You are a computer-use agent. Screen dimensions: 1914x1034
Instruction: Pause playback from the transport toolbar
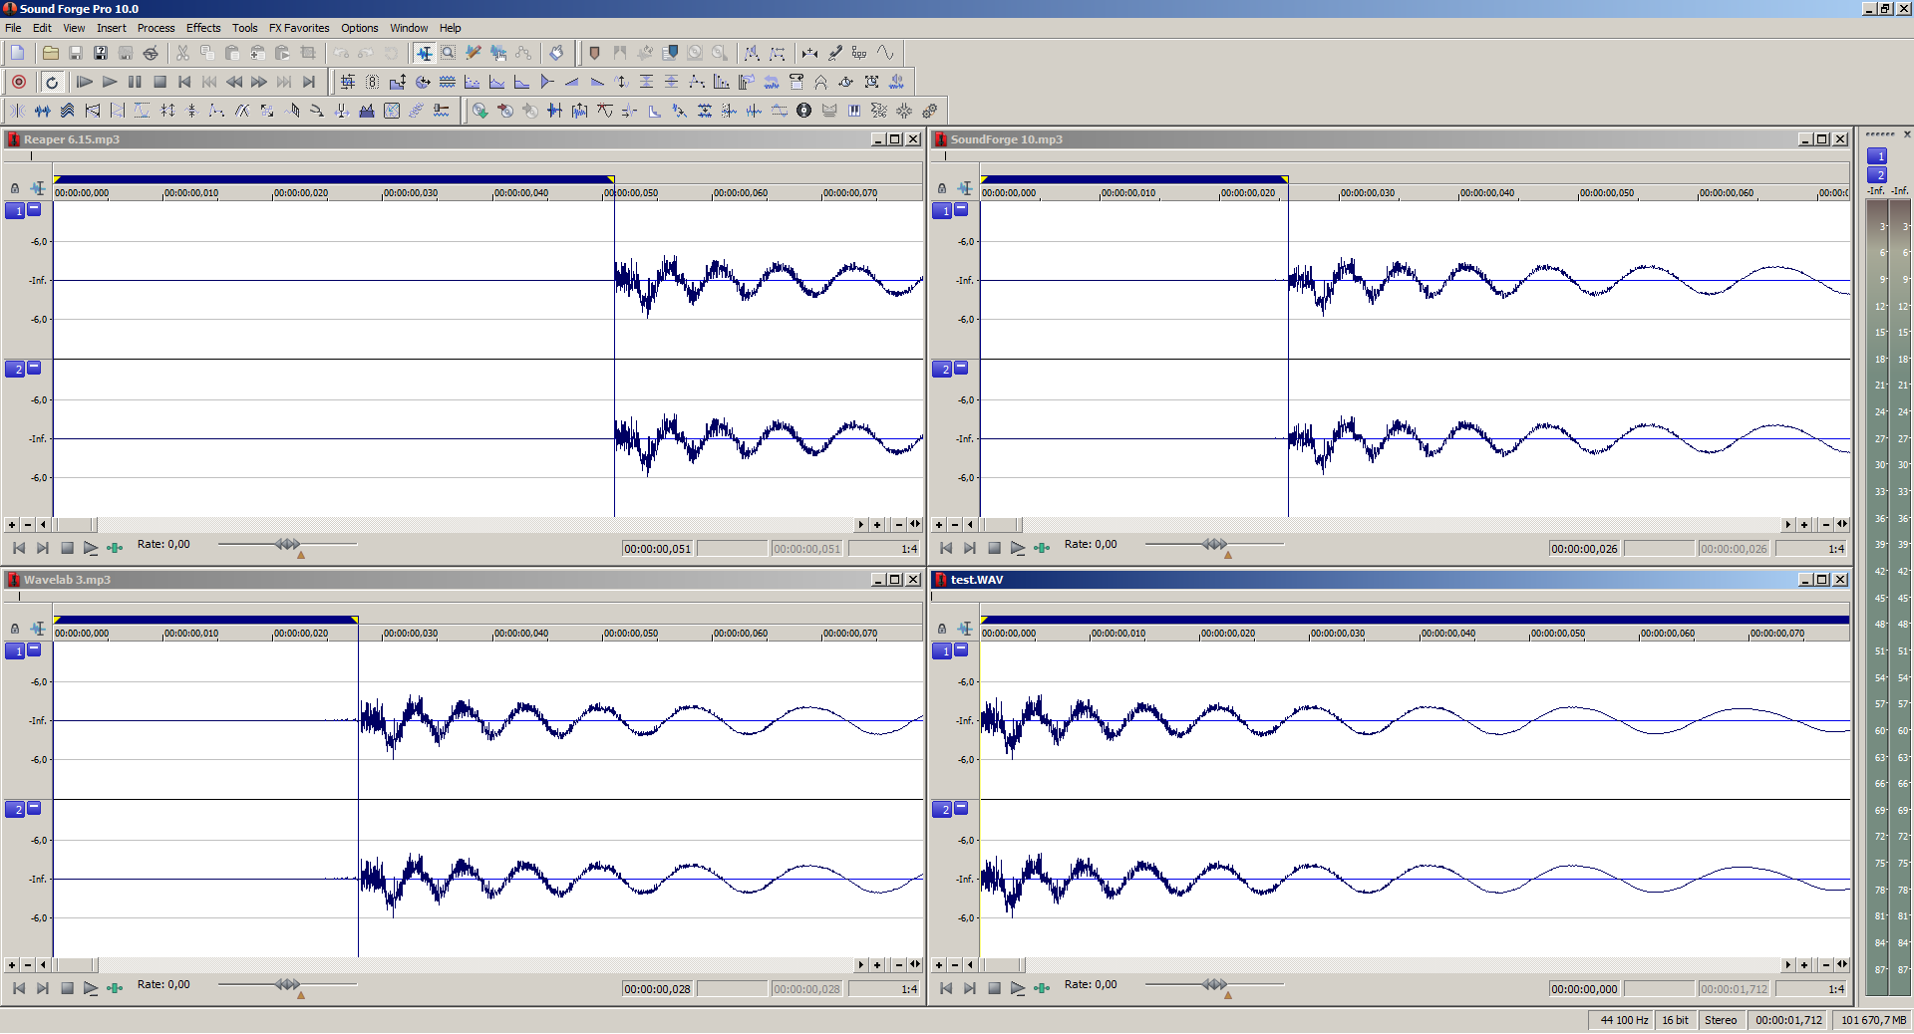click(135, 82)
